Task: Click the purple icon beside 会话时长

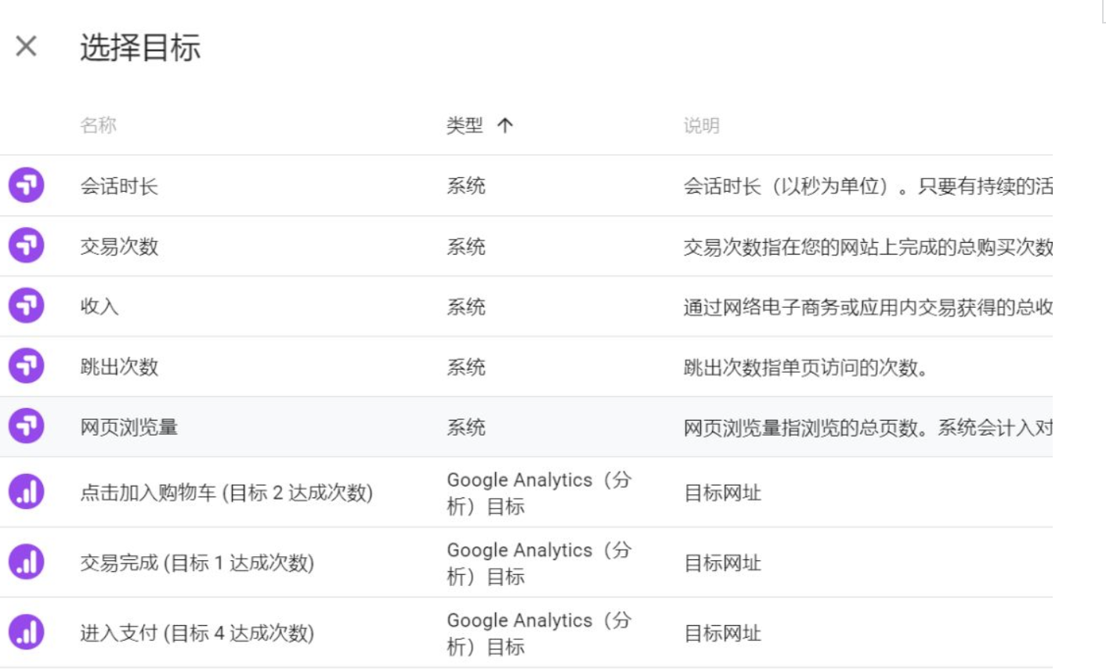Action: point(26,186)
